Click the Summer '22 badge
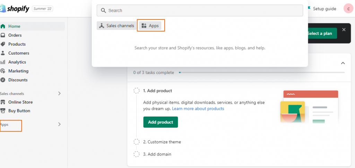 (x=43, y=9)
